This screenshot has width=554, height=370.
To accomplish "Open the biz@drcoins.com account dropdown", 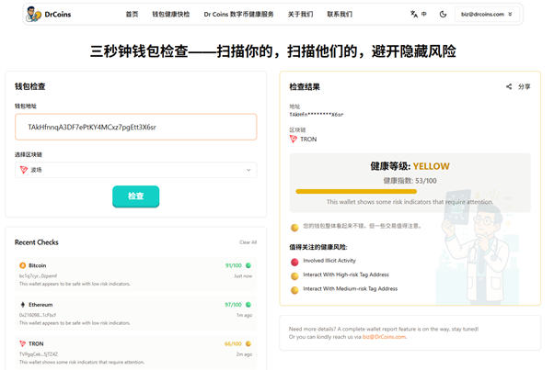I will click(487, 14).
